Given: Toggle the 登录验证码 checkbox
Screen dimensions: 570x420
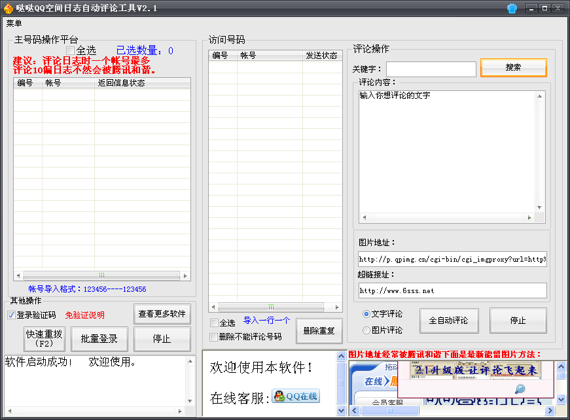Looking at the screenshot, I should 11,315.
